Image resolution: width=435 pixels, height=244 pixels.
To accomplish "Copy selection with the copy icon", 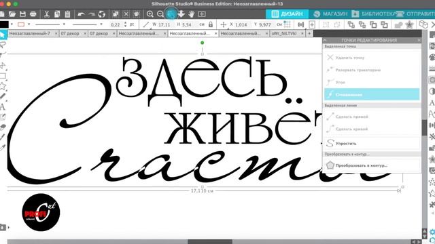I will click(x=57, y=14).
